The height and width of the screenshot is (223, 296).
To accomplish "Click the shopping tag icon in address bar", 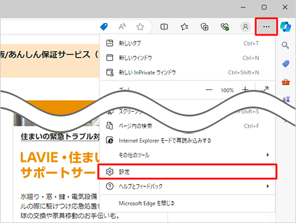I will [104, 27].
